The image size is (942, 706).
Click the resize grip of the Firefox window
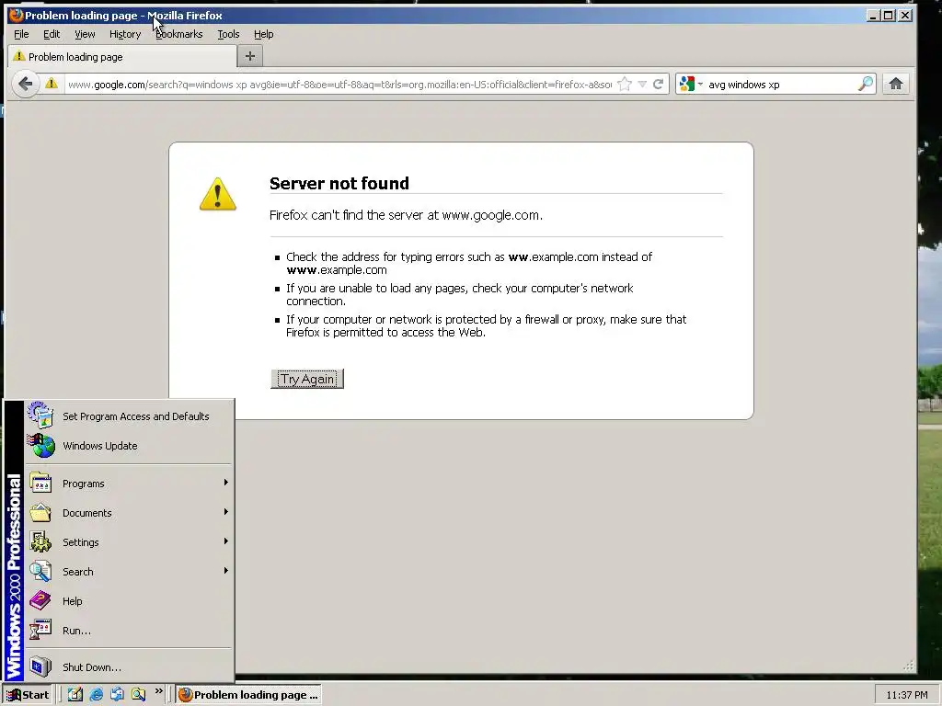pos(908,666)
